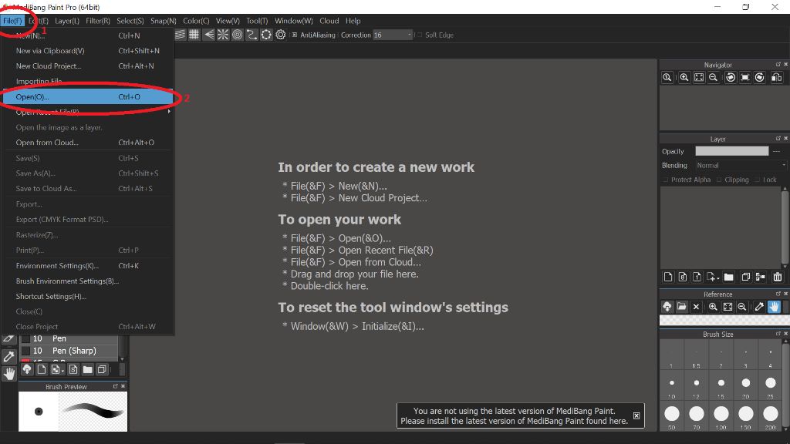790x444 pixels.
Task: Select Reference panel hand tool
Action: [x=774, y=307]
